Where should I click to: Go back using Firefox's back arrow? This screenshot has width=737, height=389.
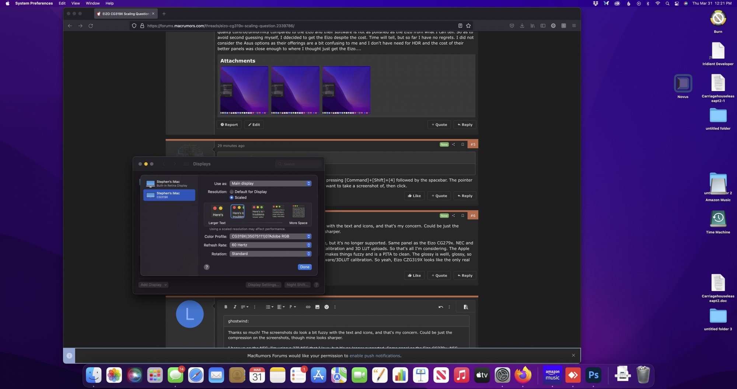pyautogui.click(x=70, y=26)
